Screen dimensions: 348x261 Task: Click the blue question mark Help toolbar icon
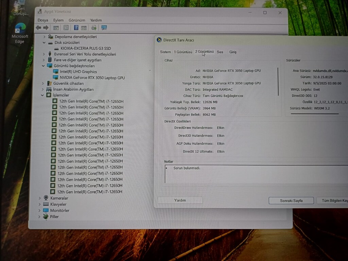coord(76,28)
